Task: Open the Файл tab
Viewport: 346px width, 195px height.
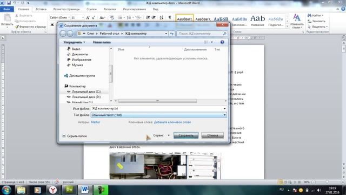Action: pos(7,9)
